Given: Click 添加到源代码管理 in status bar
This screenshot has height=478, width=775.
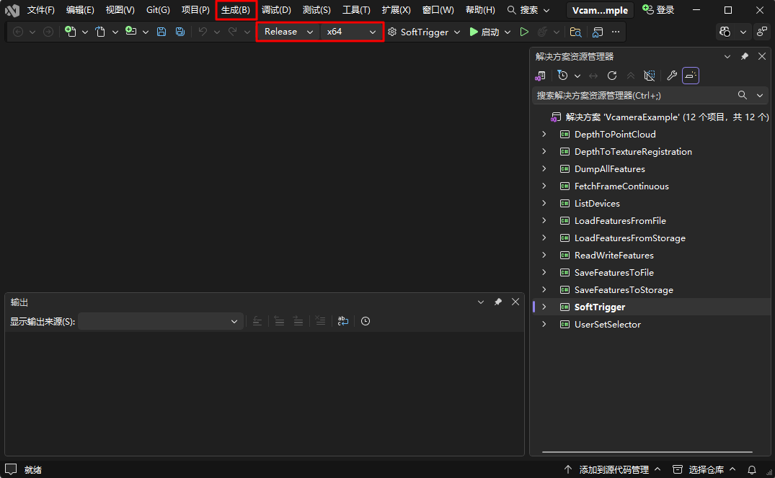Looking at the screenshot, I should (613, 469).
